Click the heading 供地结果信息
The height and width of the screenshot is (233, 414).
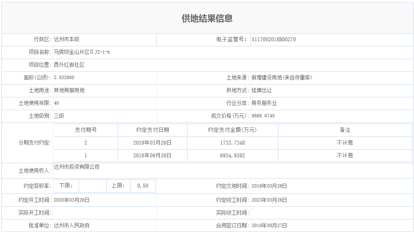click(x=207, y=18)
